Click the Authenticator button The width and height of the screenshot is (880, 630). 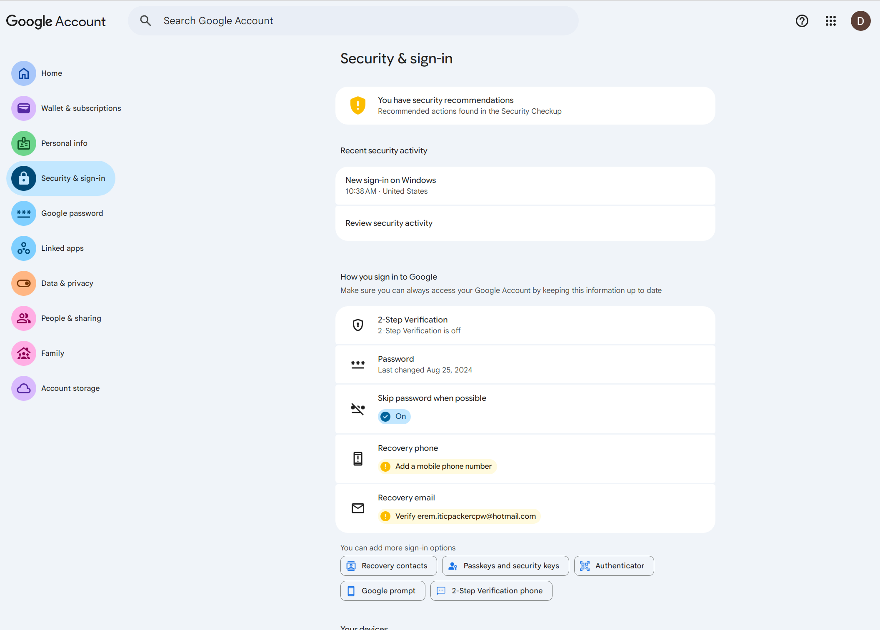click(614, 566)
